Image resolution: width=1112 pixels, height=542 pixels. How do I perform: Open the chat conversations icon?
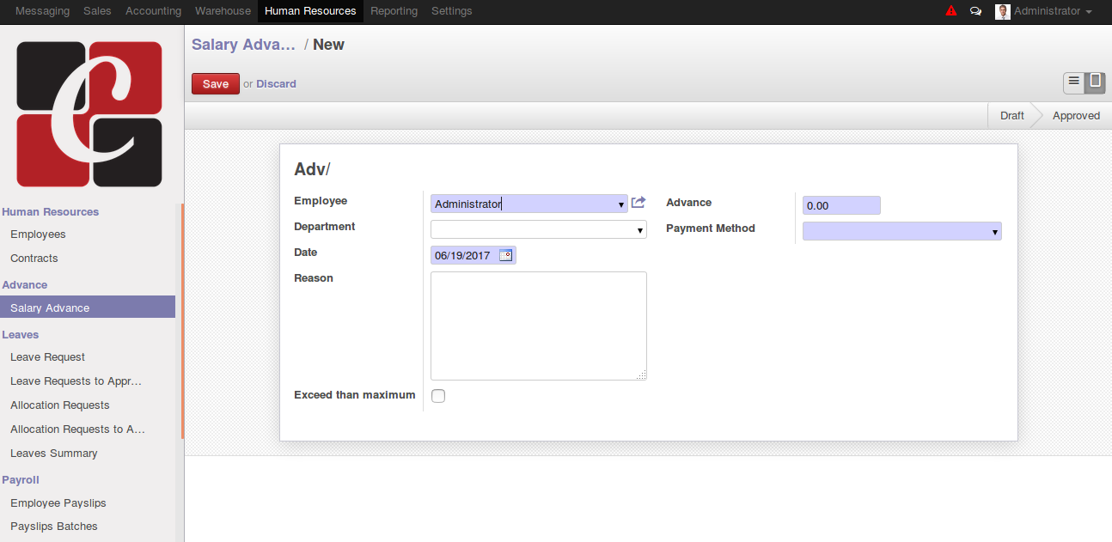[x=975, y=11]
